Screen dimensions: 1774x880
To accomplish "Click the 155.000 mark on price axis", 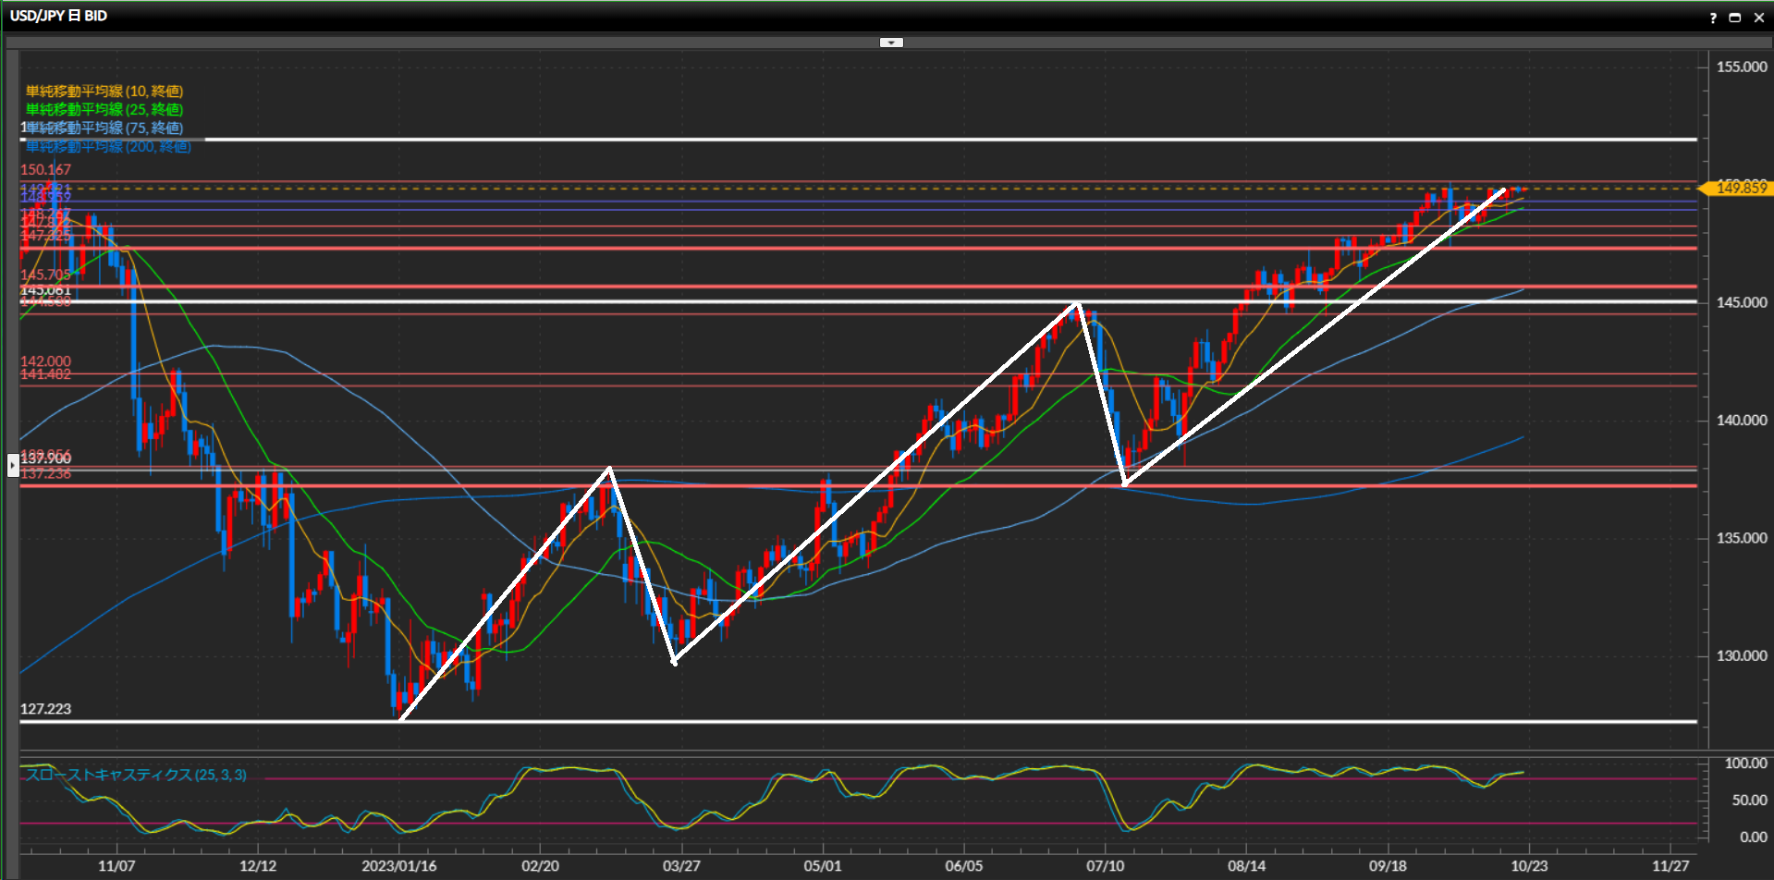I will point(1741,67).
